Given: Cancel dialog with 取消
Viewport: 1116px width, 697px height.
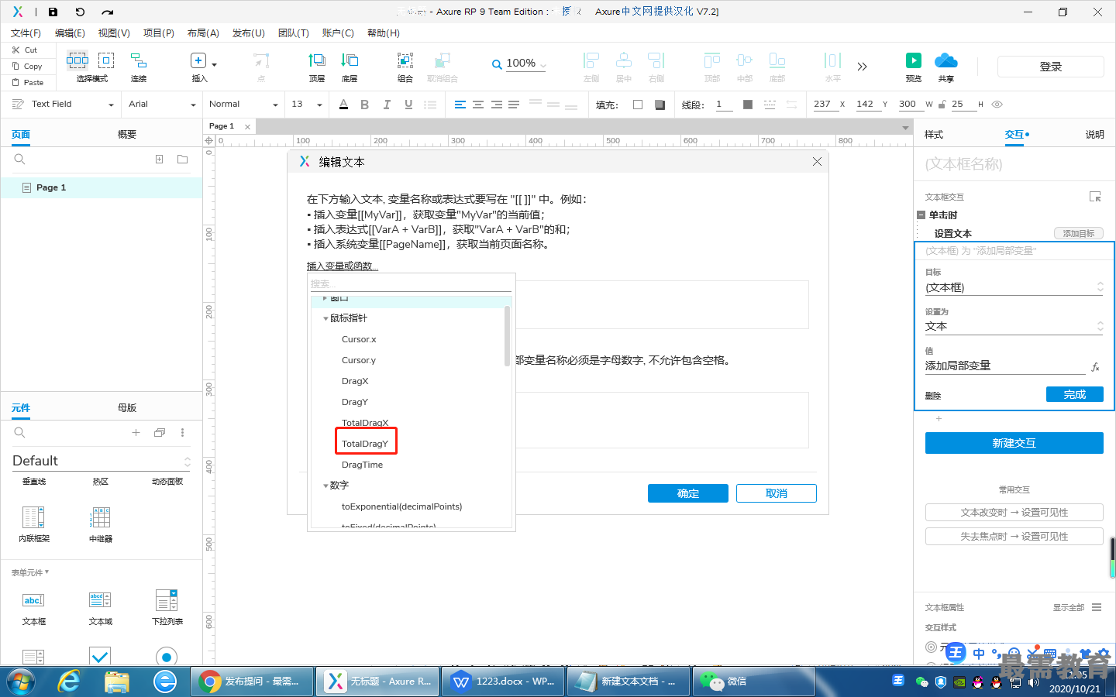Looking at the screenshot, I should pyautogui.click(x=776, y=493).
